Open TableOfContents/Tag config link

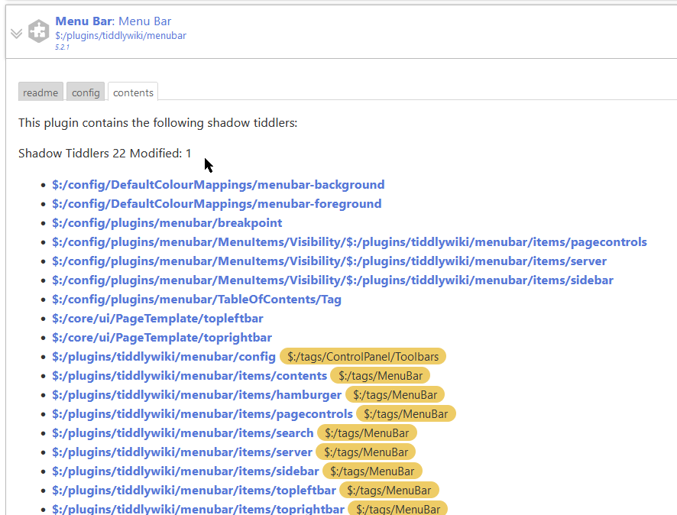196,300
